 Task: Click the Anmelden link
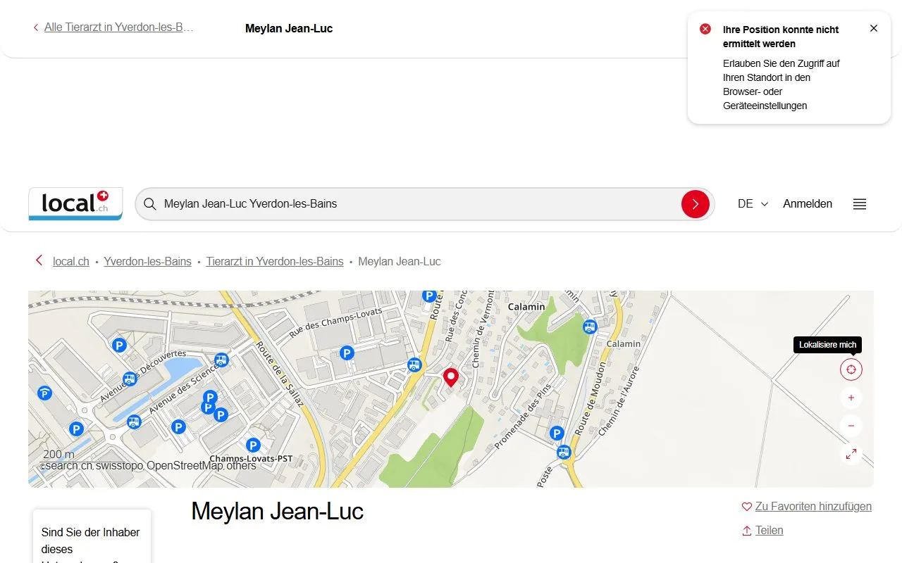808,204
